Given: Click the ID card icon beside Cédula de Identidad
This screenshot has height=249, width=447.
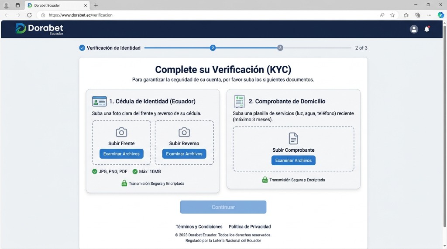Looking at the screenshot, I should tap(99, 102).
